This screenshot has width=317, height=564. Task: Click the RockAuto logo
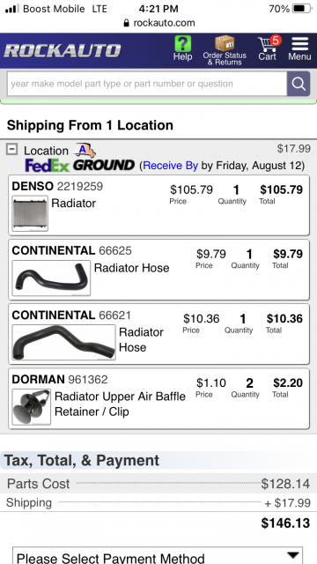tap(63, 51)
